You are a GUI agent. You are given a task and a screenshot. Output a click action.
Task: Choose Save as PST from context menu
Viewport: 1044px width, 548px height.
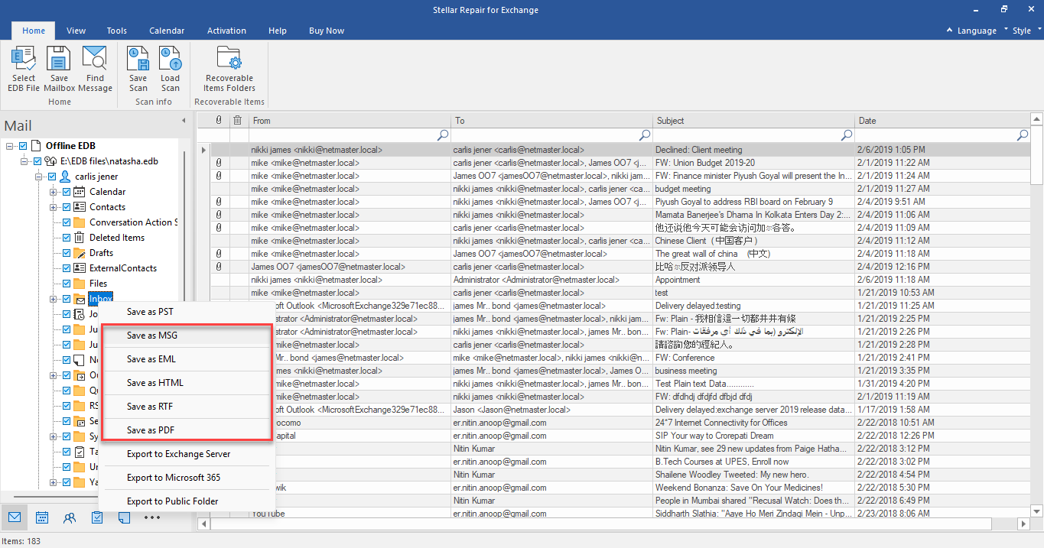point(186,312)
